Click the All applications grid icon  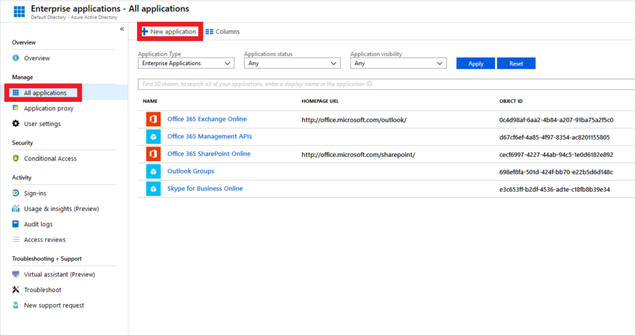16,93
